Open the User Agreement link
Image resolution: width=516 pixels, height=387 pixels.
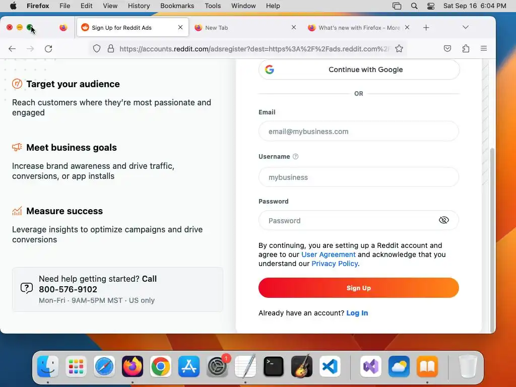tap(329, 254)
